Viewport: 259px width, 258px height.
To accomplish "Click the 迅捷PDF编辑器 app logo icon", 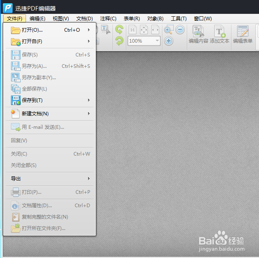I will [x=8, y=8].
